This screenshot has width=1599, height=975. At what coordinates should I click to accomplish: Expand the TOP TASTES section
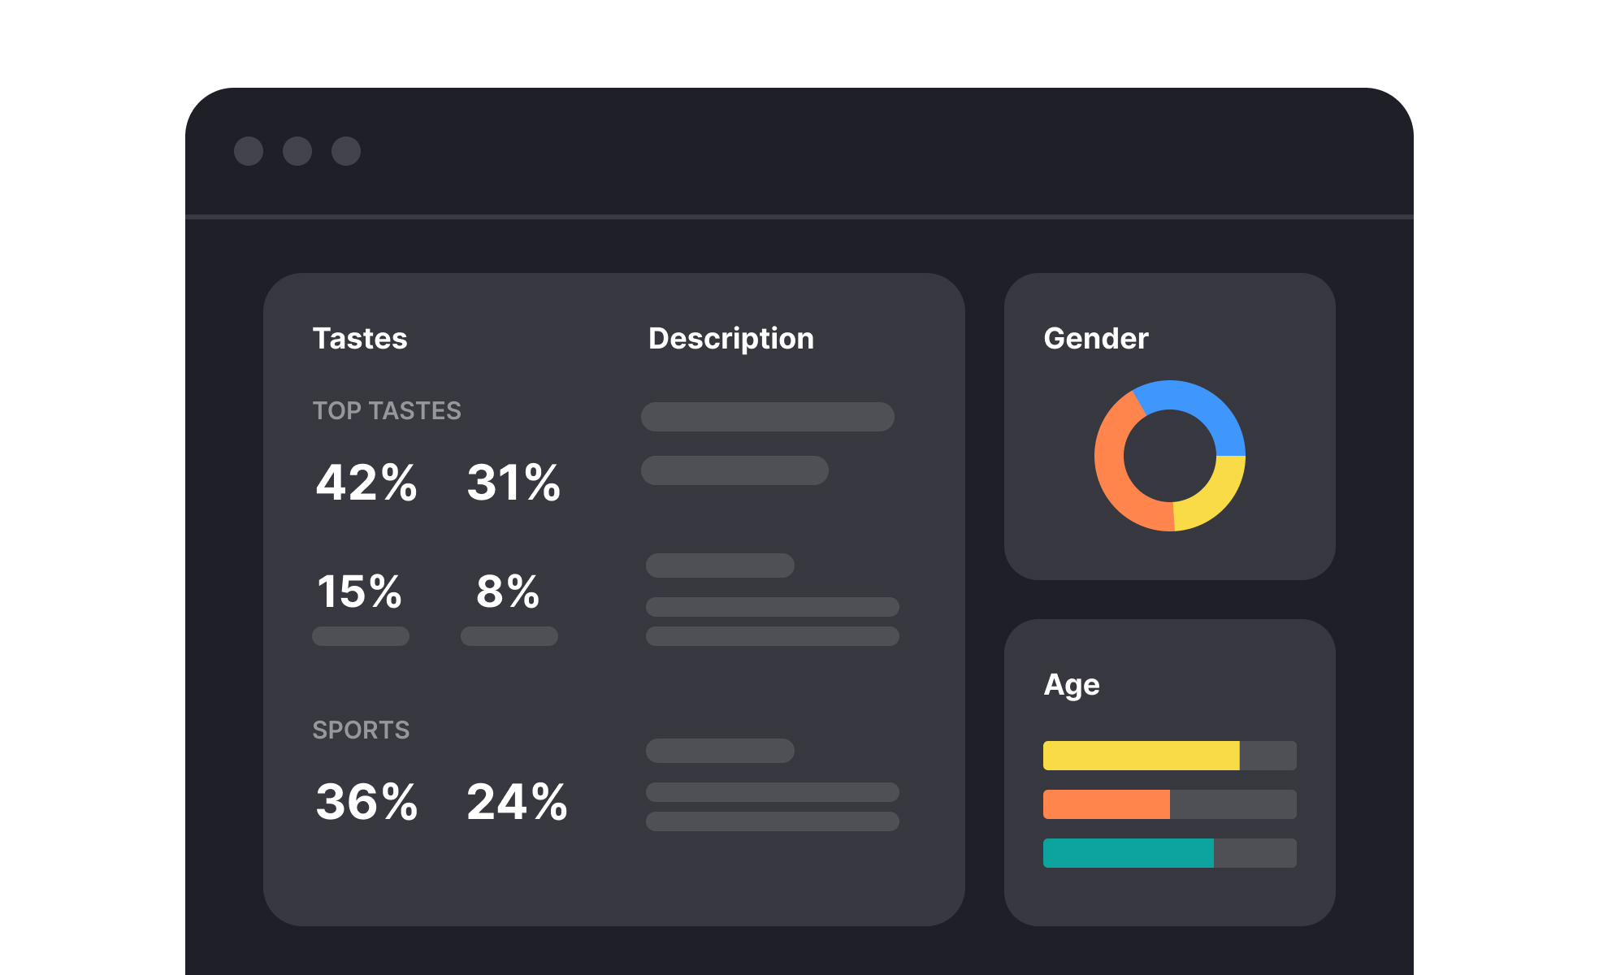388,411
